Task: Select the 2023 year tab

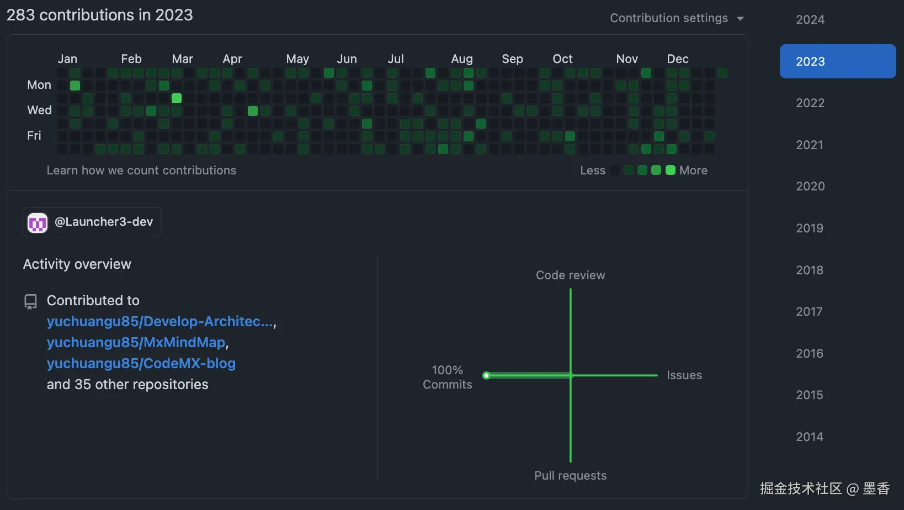Action: (838, 61)
